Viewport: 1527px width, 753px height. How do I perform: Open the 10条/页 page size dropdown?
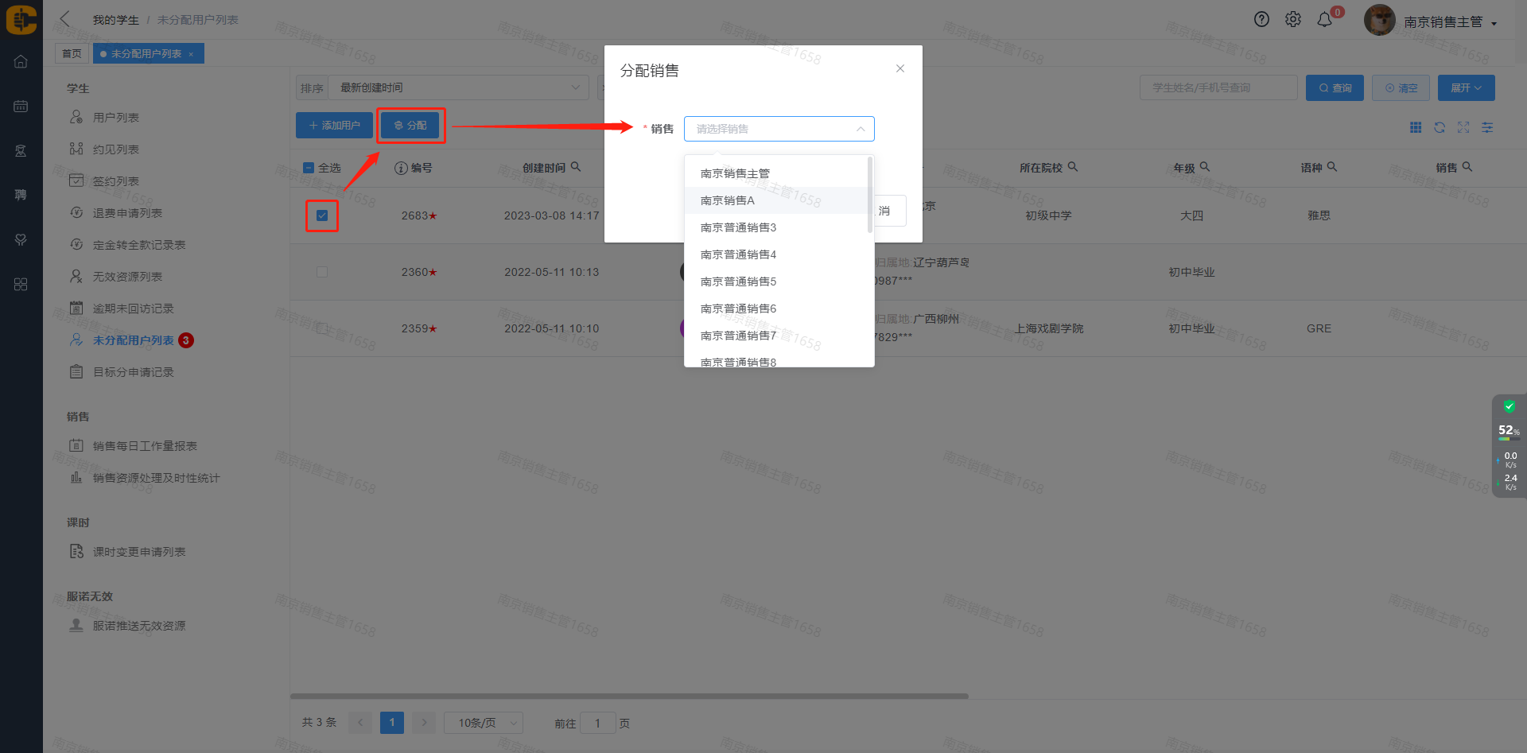coord(483,723)
